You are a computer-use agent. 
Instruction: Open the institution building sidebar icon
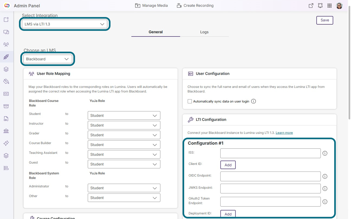click(6, 131)
